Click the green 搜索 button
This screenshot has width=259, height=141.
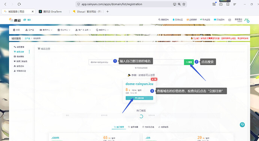click(x=189, y=62)
